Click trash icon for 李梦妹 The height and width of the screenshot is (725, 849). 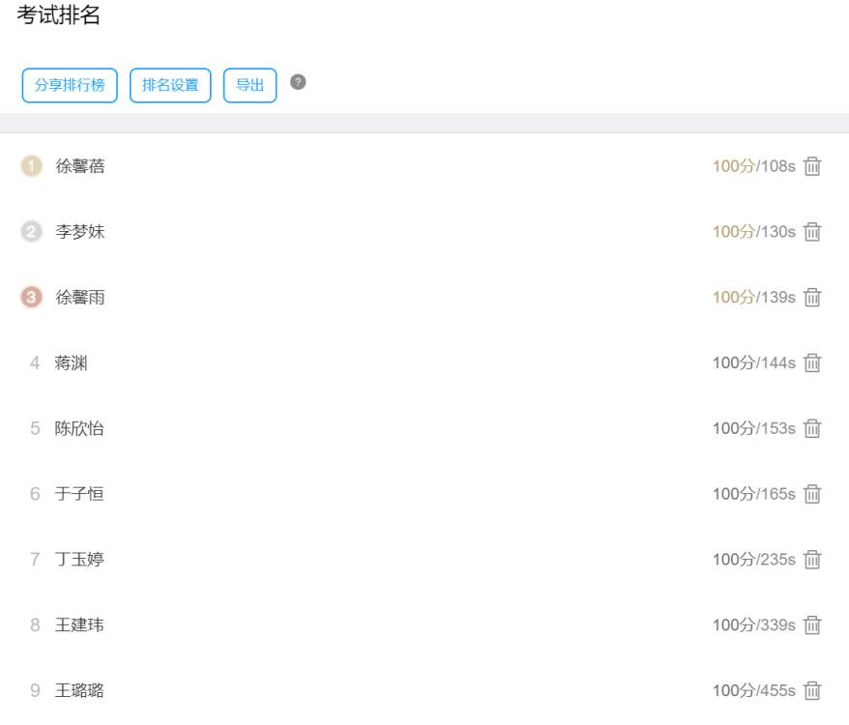pyautogui.click(x=812, y=232)
